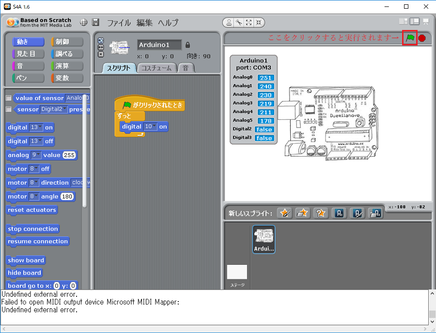Set rotation style to can rotate
The height and width of the screenshot is (333, 436).
101,41
